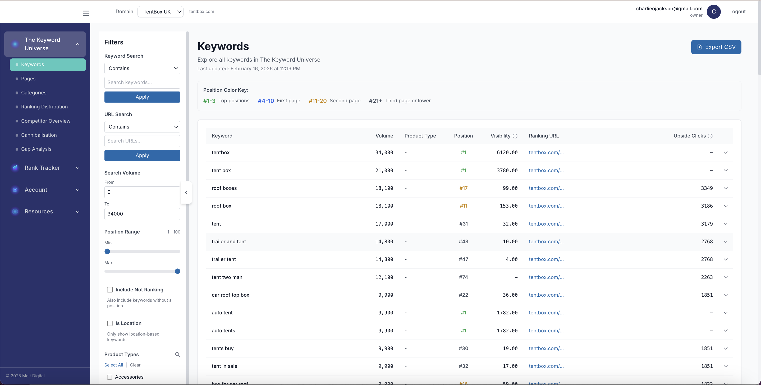Screen dimensions: 761x385
Task: Click the Keyword Universe sidebar icon
Action: click(x=15, y=44)
